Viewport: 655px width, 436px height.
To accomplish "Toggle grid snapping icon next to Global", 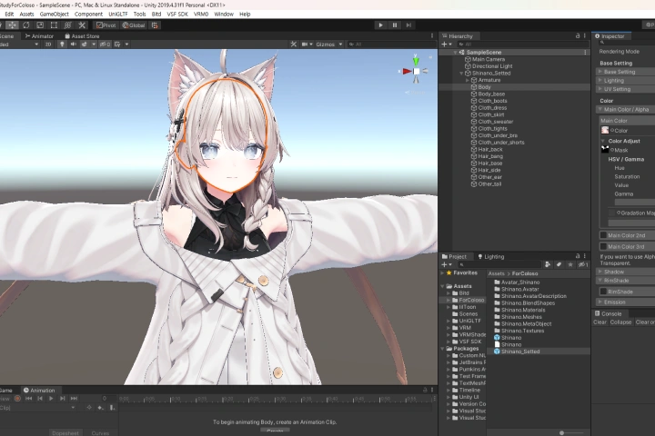I will (x=155, y=25).
